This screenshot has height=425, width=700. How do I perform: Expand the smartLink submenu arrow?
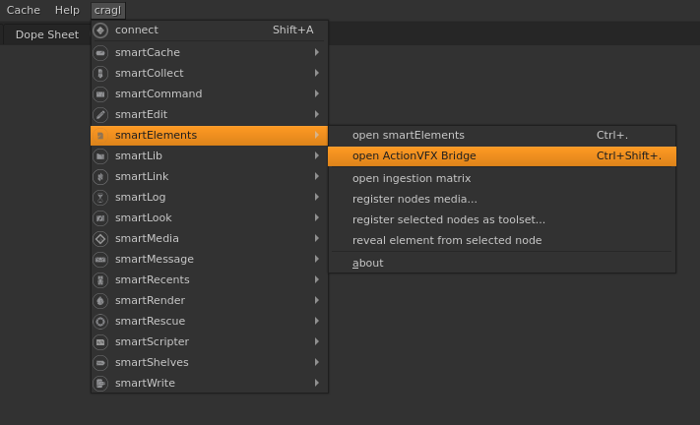pos(316,176)
